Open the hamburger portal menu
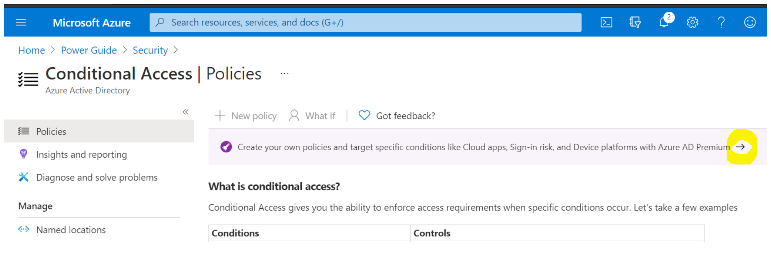Viewport: 771px width, 263px height. 21,23
